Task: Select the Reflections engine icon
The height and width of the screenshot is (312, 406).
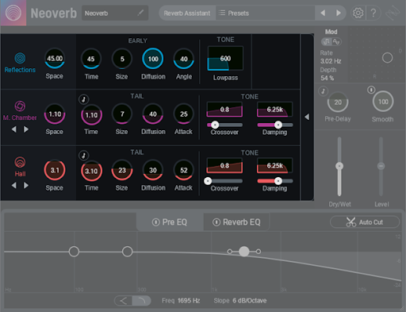Action: tap(20, 58)
